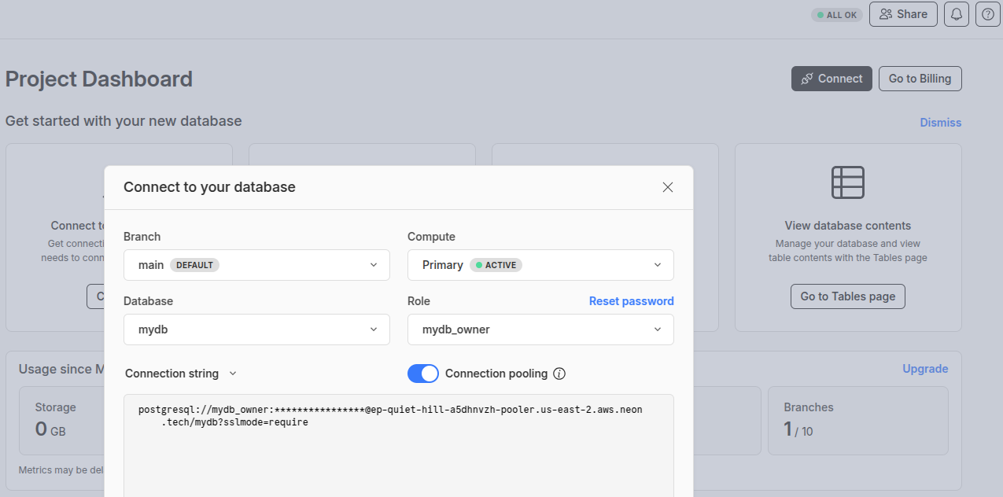Click the tables grid icon
This screenshot has height=497, width=1003.
click(x=848, y=182)
